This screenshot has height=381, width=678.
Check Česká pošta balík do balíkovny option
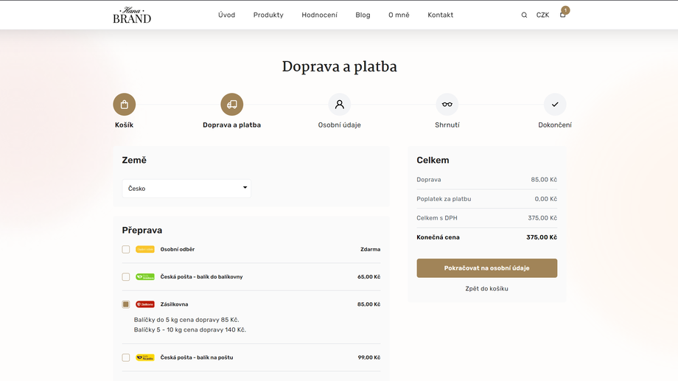[126, 277]
